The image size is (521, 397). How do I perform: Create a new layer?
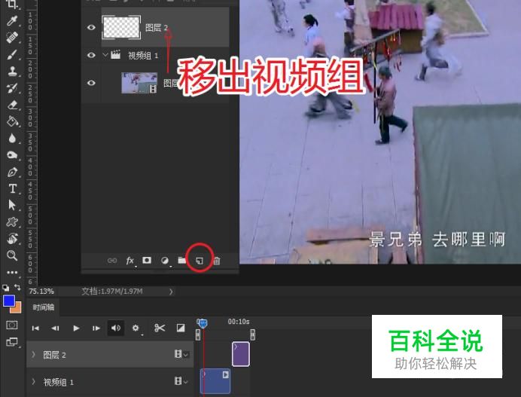point(200,261)
